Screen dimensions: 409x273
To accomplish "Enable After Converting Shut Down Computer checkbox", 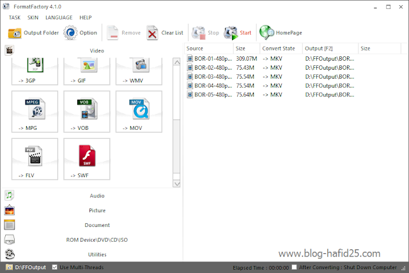I will [294, 267].
